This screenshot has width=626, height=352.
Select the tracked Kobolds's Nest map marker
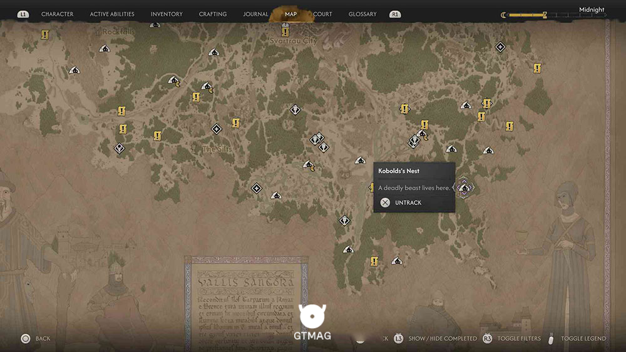pos(464,188)
